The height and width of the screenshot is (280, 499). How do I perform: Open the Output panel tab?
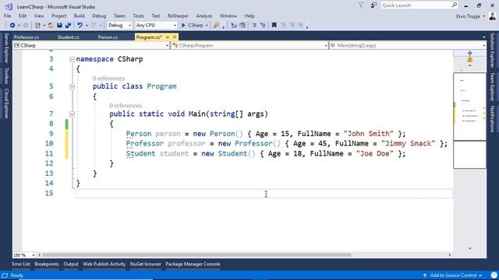pyautogui.click(x=71, y=264)
